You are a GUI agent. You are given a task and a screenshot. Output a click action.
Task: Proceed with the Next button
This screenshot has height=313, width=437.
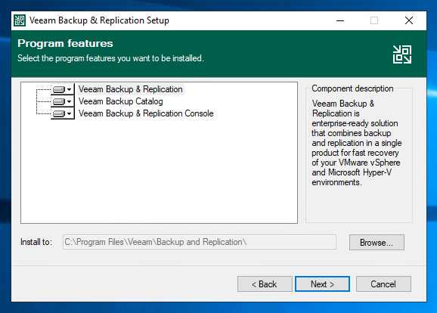322,284
